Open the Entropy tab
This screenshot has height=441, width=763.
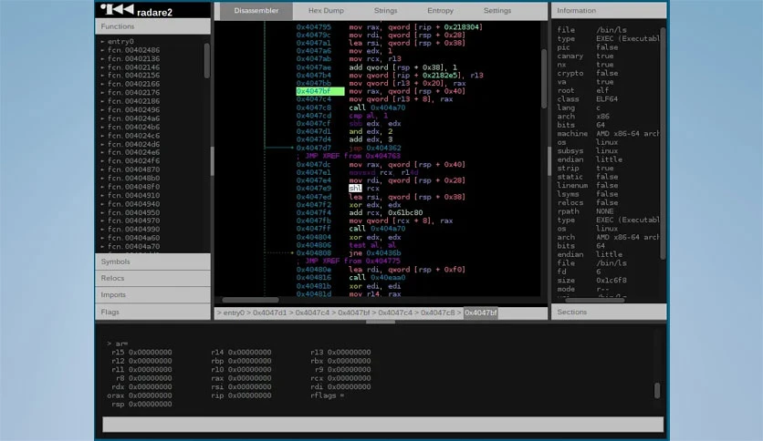tap(440, 10)
